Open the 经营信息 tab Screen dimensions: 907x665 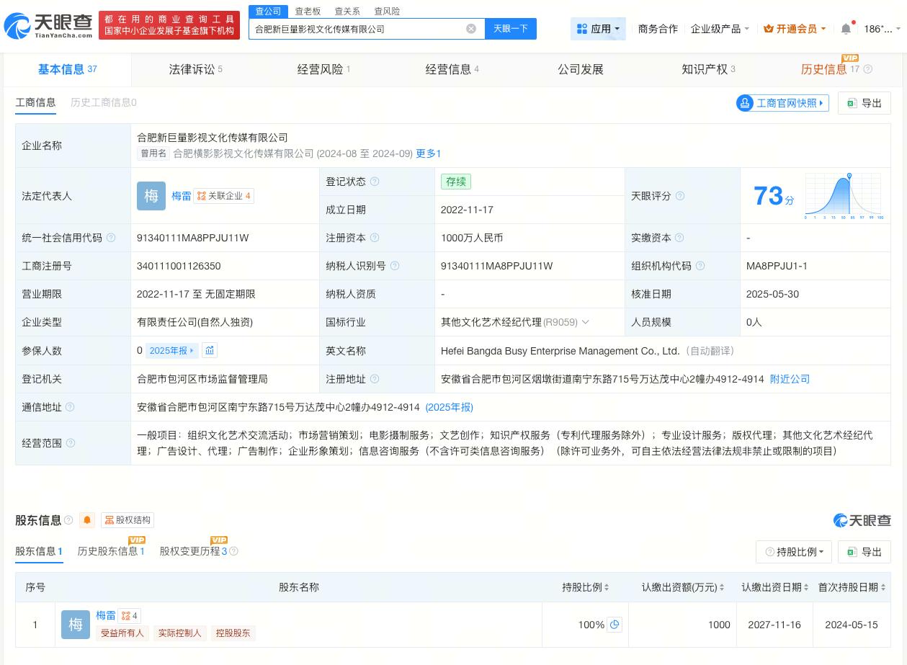[x=452, y=69]
